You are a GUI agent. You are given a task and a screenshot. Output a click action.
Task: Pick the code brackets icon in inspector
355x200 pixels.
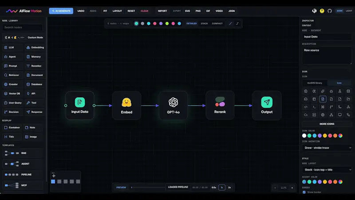click(306, 107)
